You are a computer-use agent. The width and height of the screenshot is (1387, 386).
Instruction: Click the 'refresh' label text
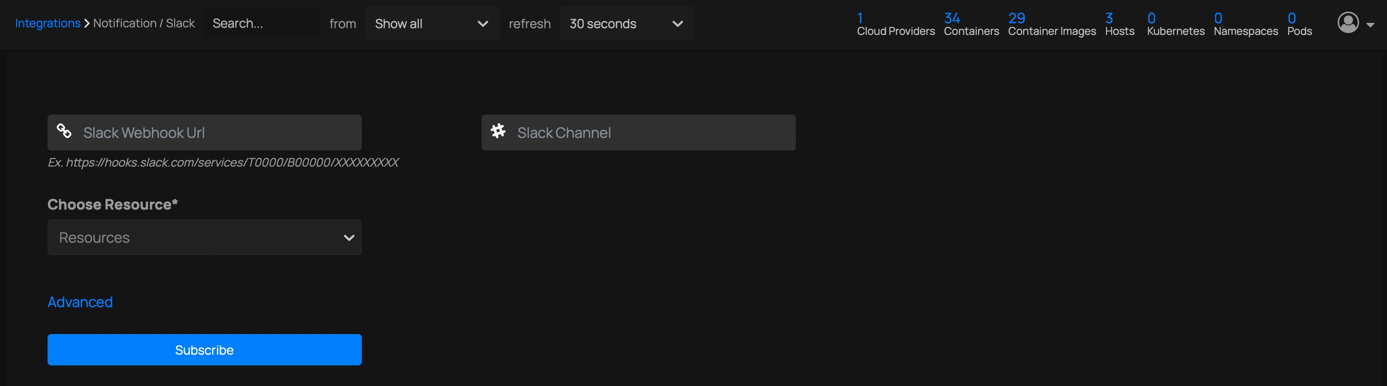[530, 24]
